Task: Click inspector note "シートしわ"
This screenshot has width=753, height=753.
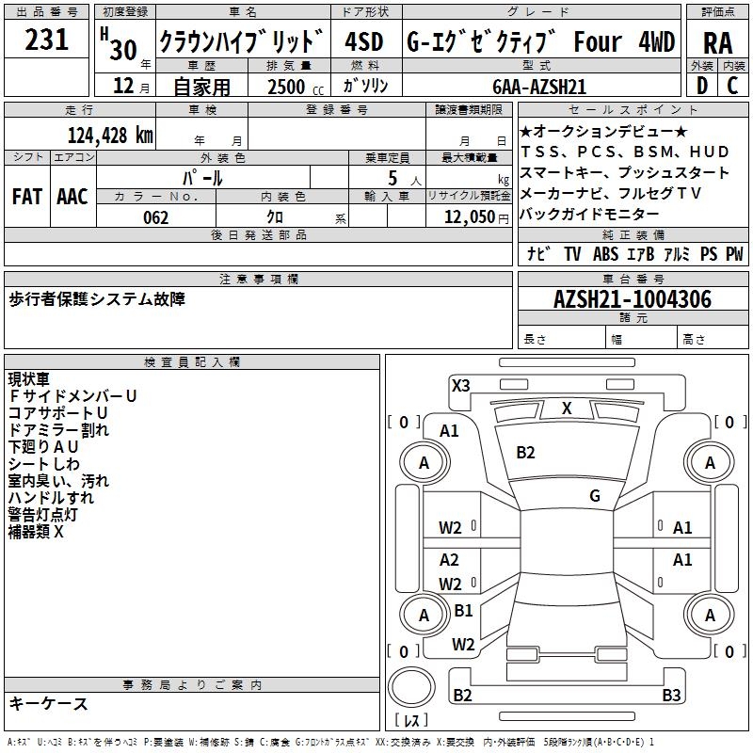Action: pyautogui.click(x=43, y=464)
